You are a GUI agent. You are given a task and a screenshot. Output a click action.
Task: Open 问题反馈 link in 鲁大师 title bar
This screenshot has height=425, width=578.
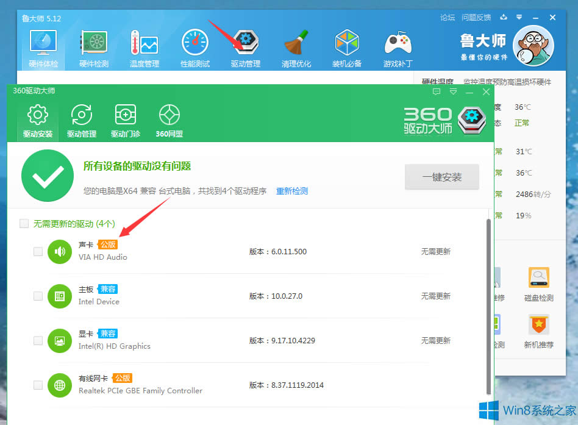point(476,17)
